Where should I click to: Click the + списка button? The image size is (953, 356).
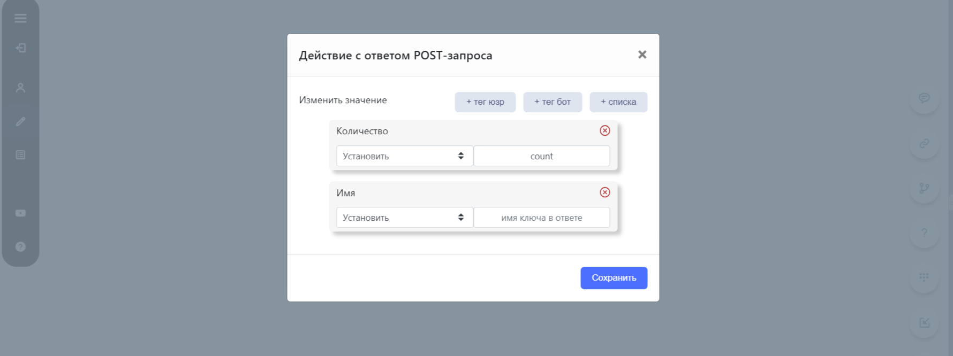point(618,102)
